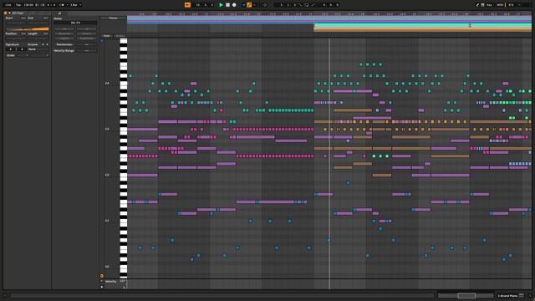Click the Set button next to Position

coord(23,33)
